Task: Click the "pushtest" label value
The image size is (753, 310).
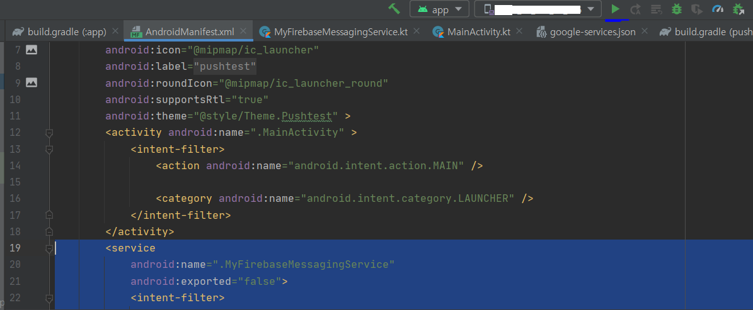Action: pos(225,66)
